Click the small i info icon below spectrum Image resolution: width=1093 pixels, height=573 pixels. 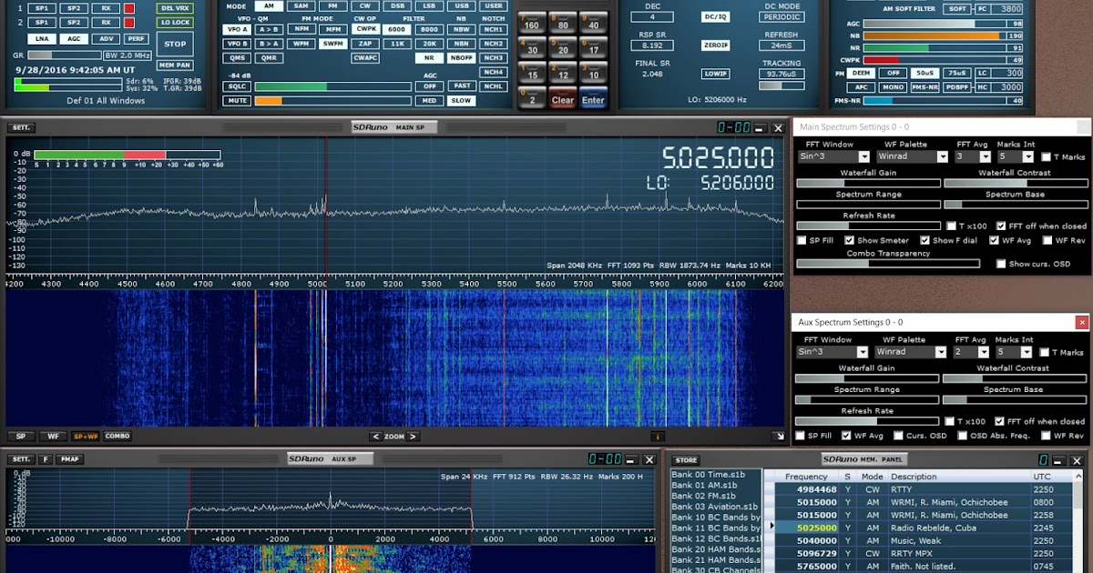[x=659, y=437]
